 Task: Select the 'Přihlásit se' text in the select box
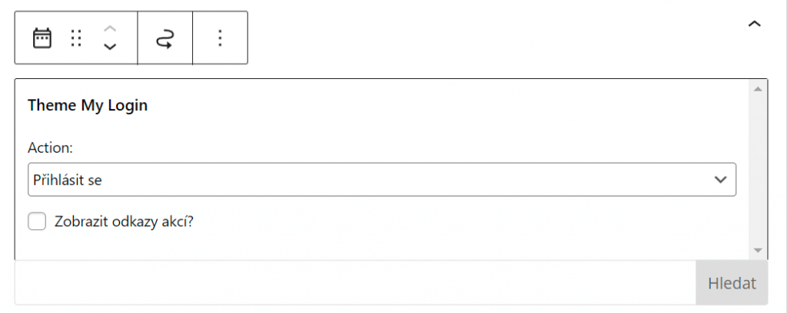click(x=68, y=180)
